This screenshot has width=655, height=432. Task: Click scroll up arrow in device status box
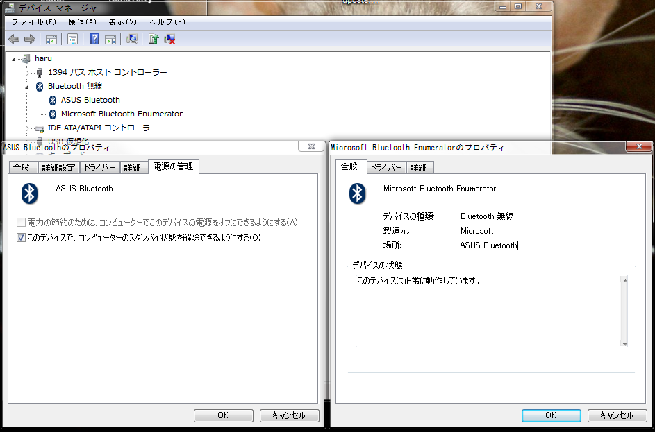(x=624, y=280)
